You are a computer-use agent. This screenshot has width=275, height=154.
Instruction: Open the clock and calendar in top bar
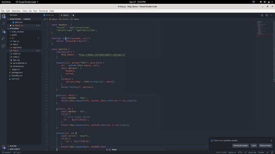[x=137, y=2]
